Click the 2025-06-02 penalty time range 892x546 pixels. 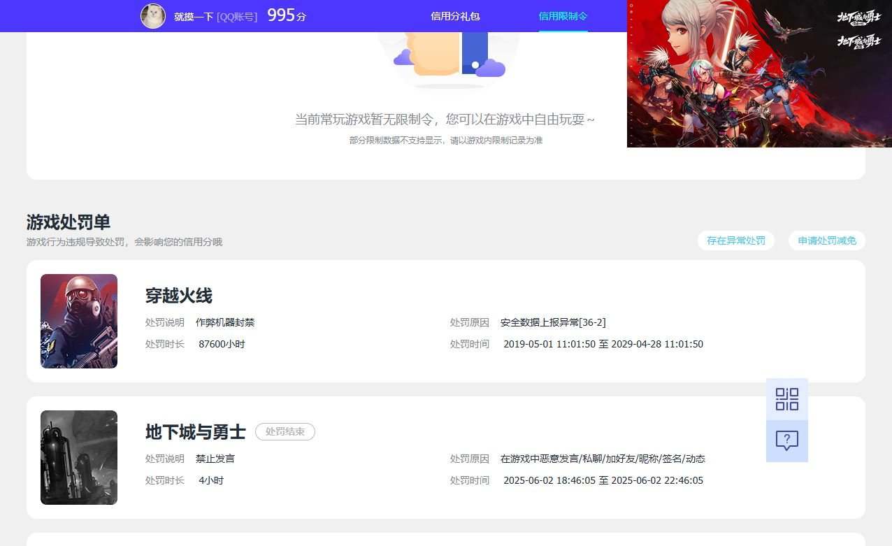(x=603, y=480)
